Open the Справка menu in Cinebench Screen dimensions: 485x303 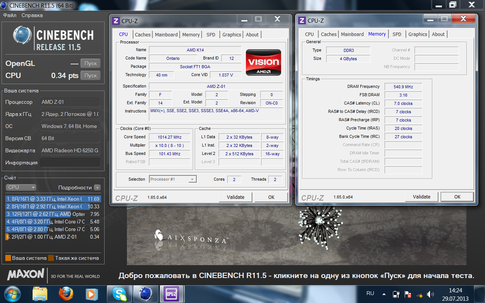tap(32, 16)
